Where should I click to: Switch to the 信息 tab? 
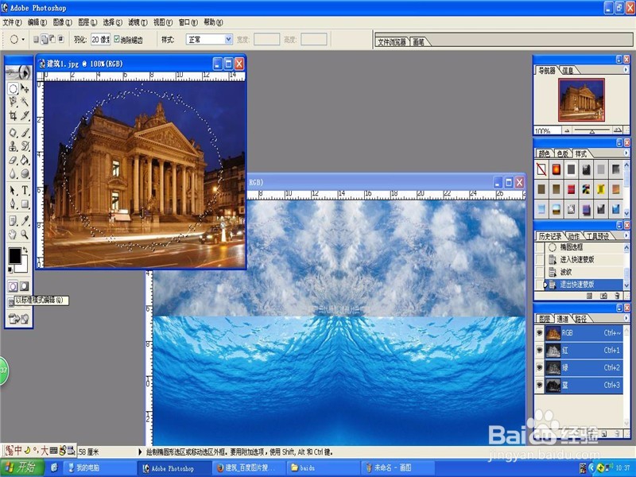pyautogui.click(x=568, y=71)
